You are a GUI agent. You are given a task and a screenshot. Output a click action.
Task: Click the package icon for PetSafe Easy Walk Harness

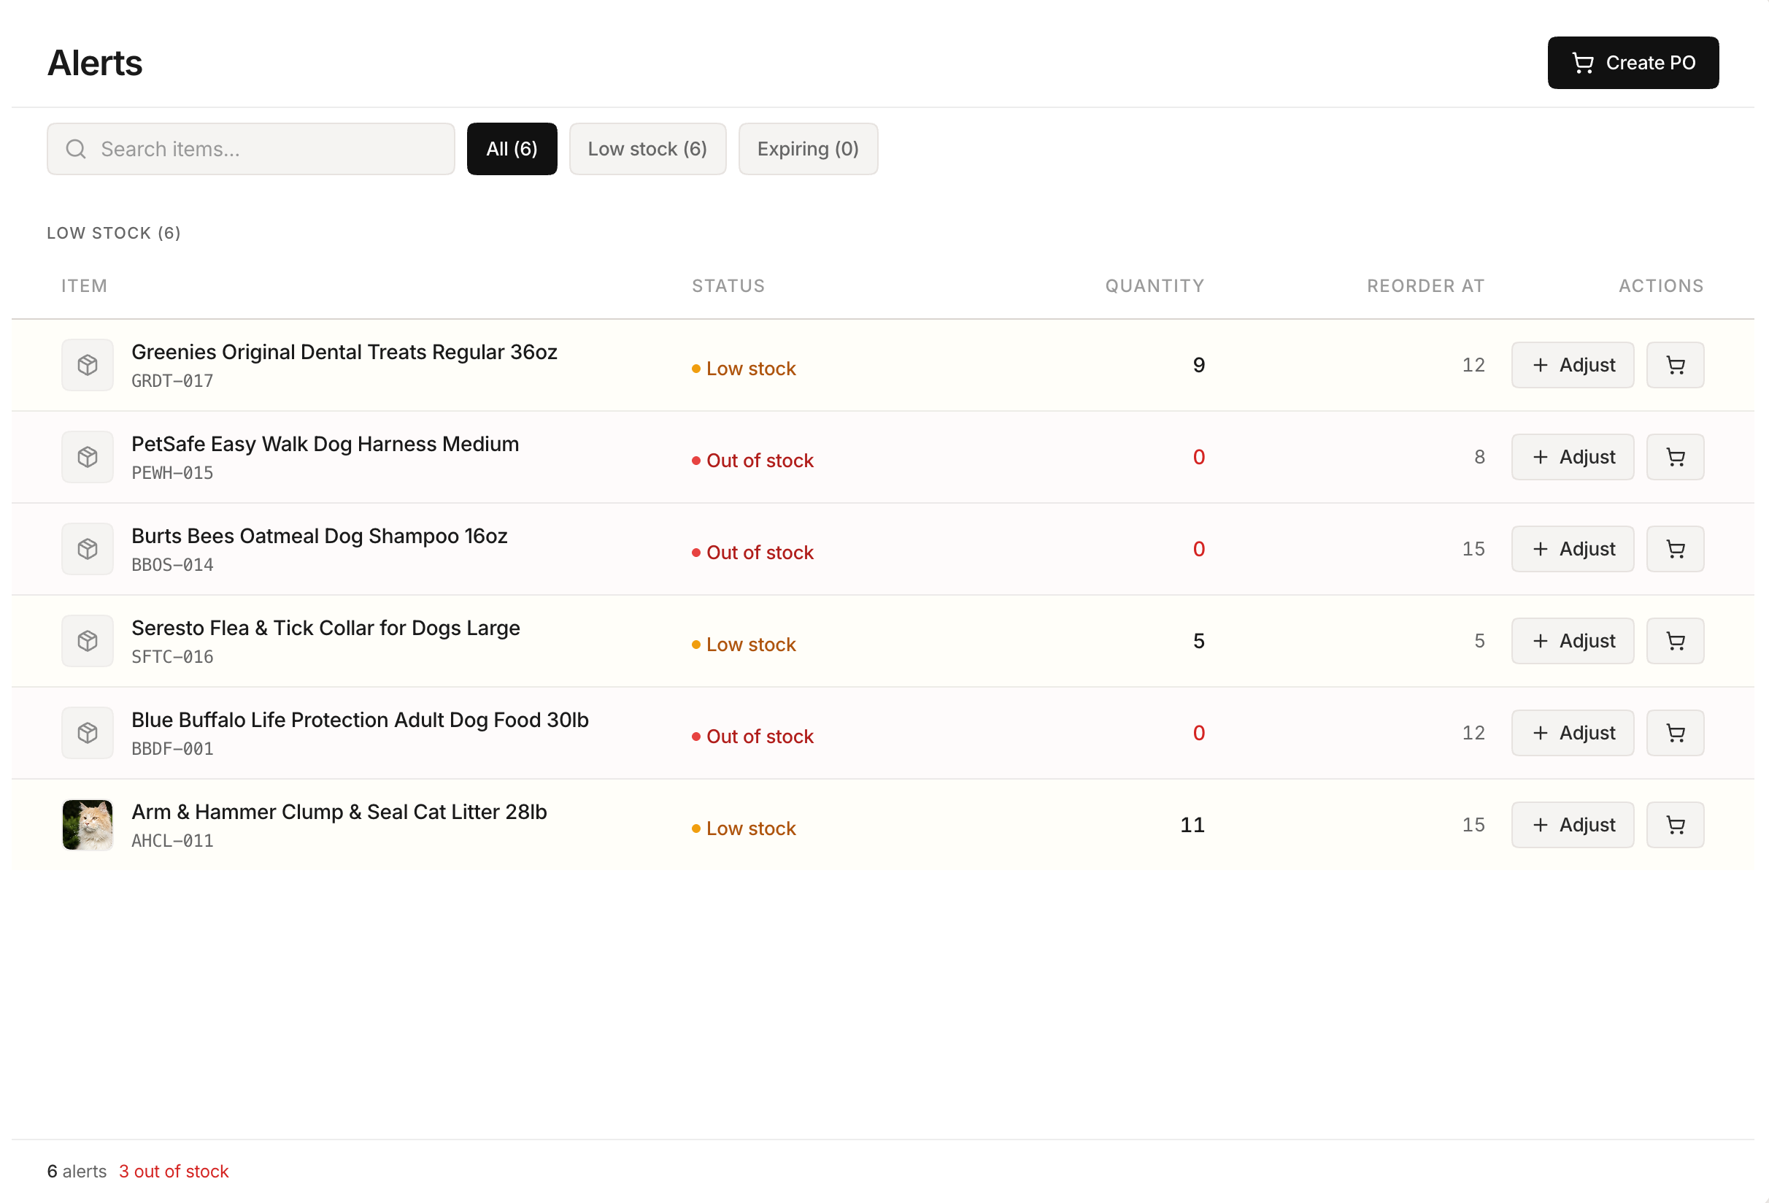coord(87,457)
